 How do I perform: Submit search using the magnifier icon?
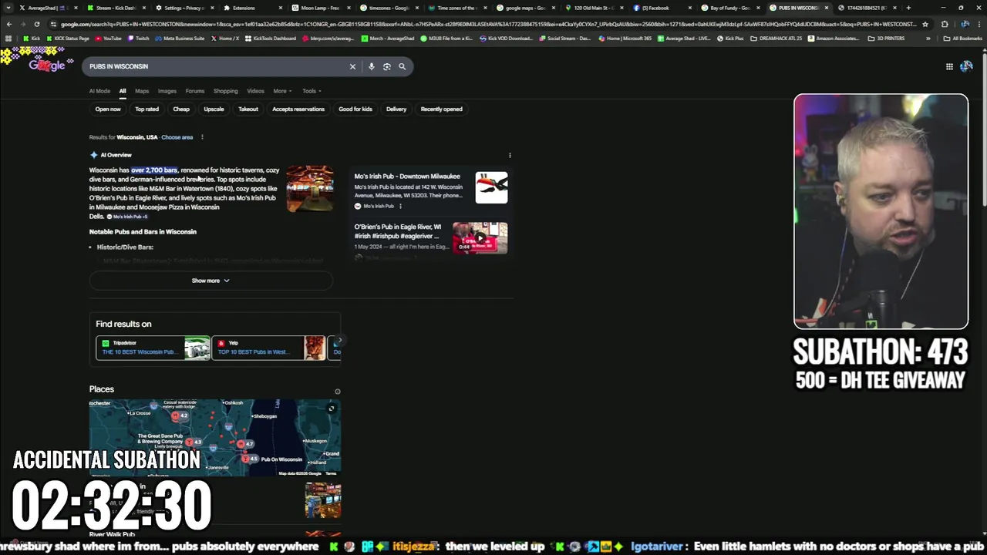pyautogui.click(x=402, y=66)
